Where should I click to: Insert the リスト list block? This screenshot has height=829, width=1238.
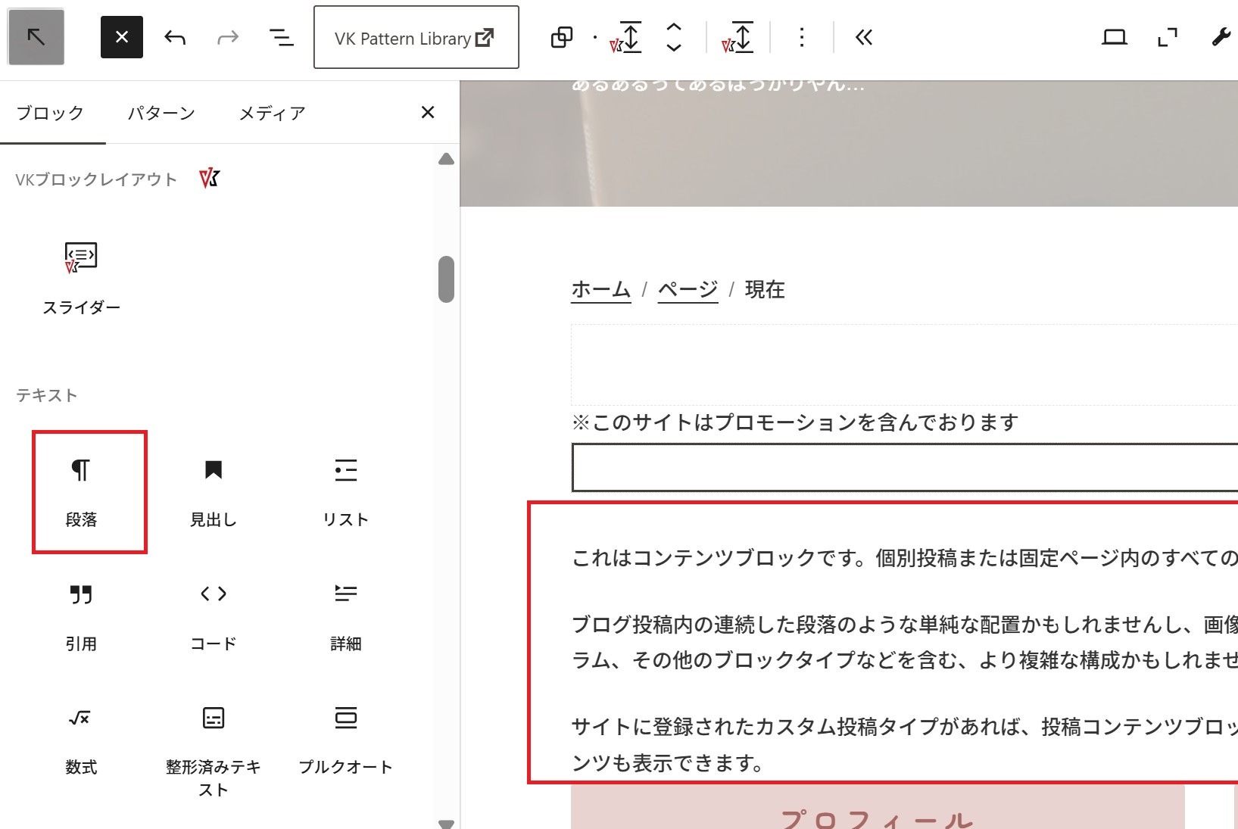[346, 492]
